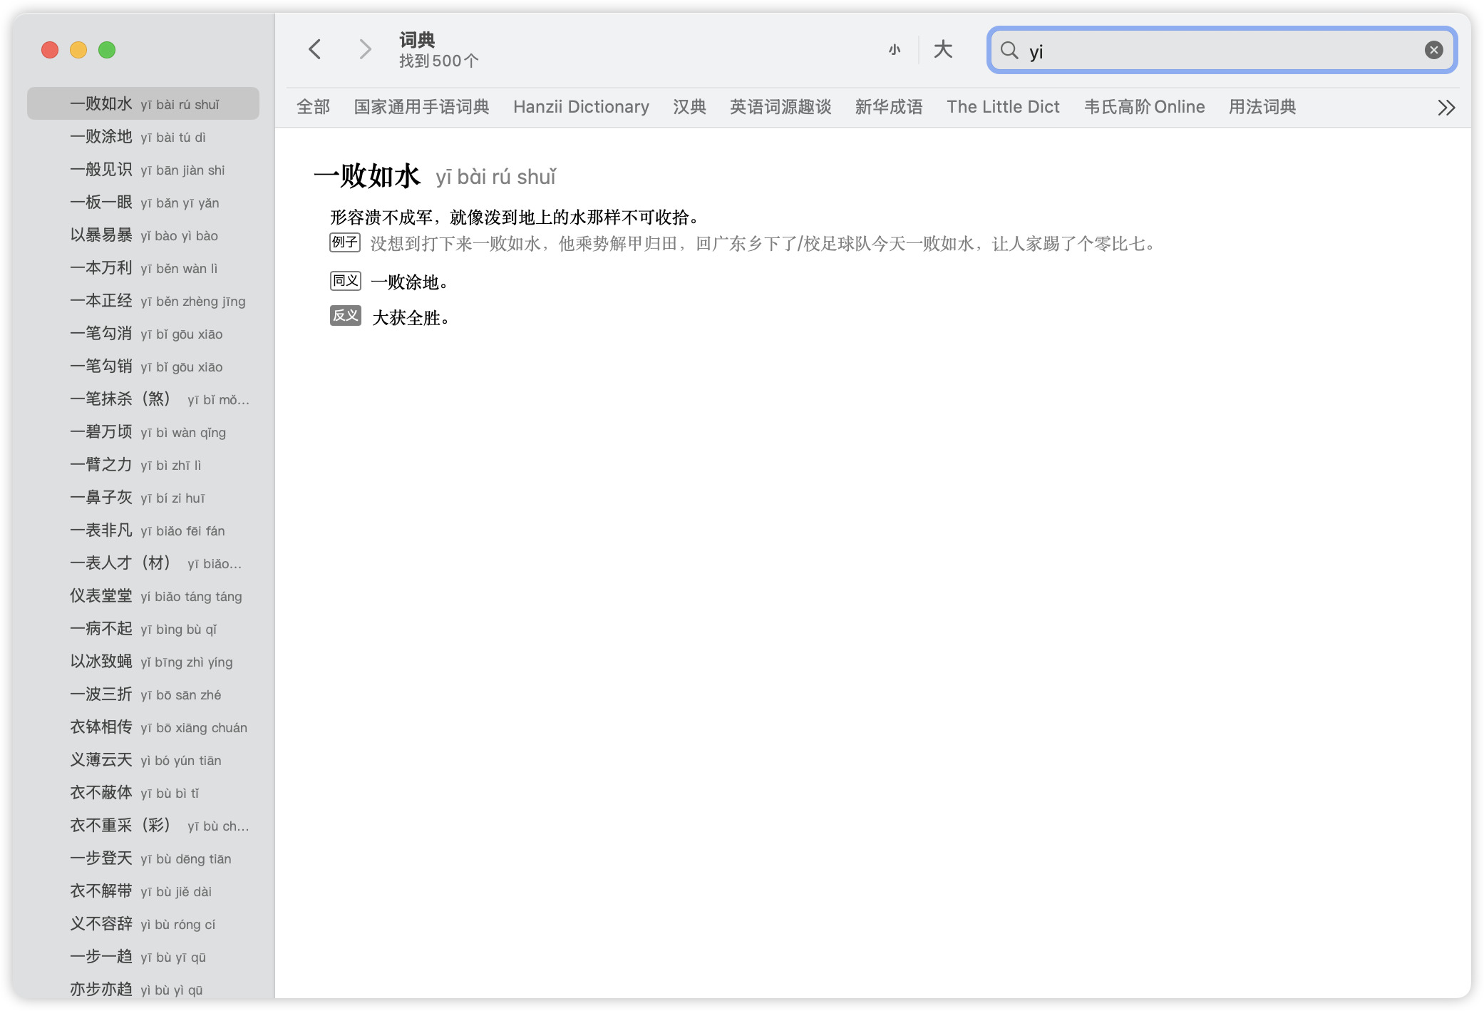Image resolution: width=1484 pixels, height=1011 pixels.
Task: Select the 衣不蔽体 sidebar entry
Action: pyautogui.click(x=143, y=793)
